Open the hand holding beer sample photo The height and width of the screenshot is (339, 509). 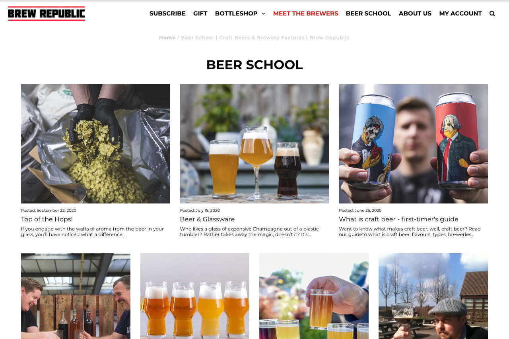click(314, 296)
